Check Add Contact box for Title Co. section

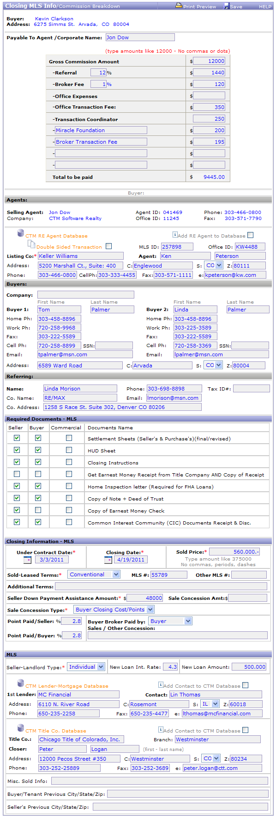coord(245,730)
